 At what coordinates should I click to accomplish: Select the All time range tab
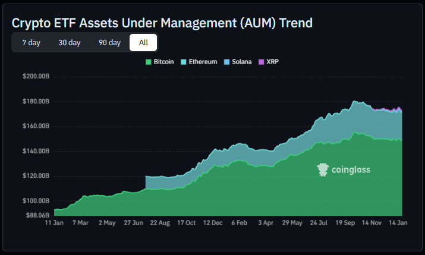pyautogui.click(x=143, y=43)
